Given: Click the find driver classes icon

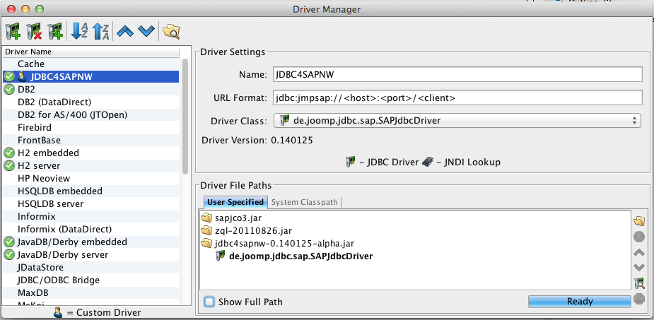Looking at the screenshot, I should [x=639, y=283].
